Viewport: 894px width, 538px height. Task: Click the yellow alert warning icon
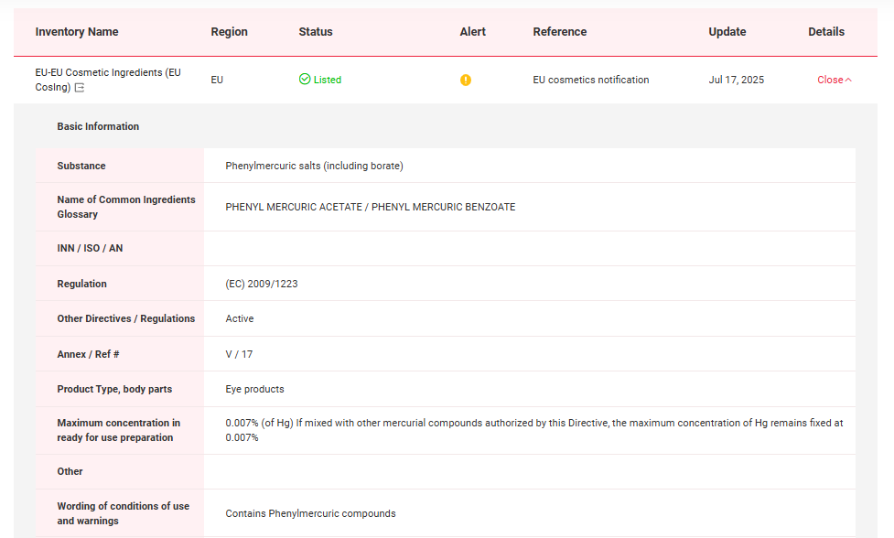[x=466, y=81]
